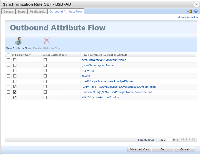Close the Synchronization Rule dialog
Viewport: 201px width, 155px height.
coord(196,5)
